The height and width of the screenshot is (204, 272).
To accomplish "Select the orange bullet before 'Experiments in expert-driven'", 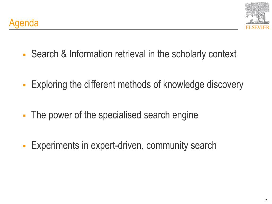I will (24, 146).
